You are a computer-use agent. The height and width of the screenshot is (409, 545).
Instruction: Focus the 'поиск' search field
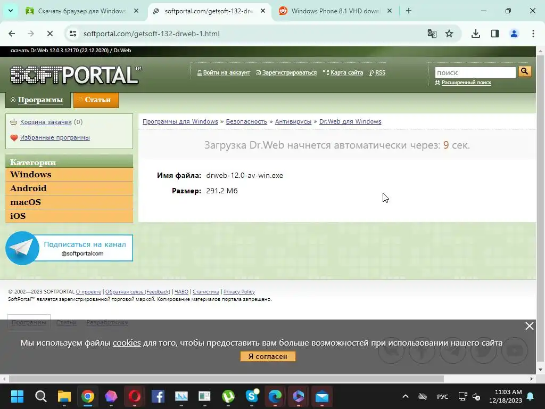(x=475, y=72)
